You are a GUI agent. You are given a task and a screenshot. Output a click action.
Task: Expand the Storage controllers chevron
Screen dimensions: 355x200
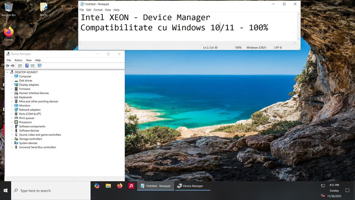click(x=12, y=139)
